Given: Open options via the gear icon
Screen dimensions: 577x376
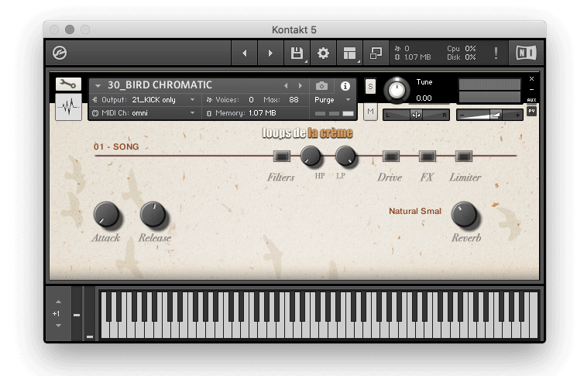Looking at the screenshot, I should click(323, 53).
